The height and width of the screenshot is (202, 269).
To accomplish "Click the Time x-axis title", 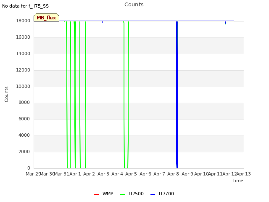I will [x=238, y=181].
